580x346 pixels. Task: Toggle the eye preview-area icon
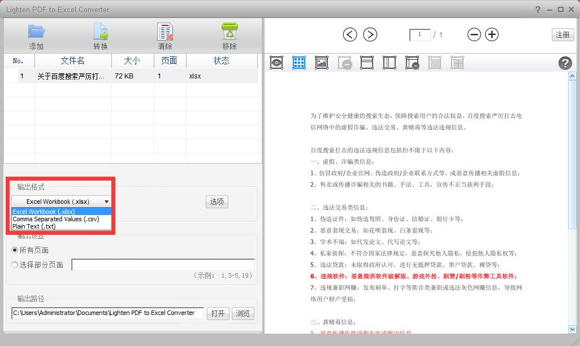pyautogui.click(x=276, y=63)
